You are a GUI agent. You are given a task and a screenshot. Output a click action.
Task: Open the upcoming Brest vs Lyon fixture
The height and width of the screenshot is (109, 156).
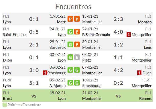[34, 95]
